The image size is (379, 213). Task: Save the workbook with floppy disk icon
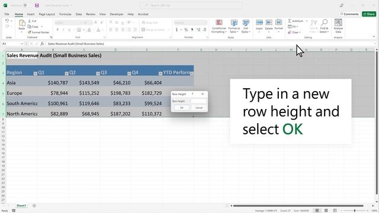[37, 5]
